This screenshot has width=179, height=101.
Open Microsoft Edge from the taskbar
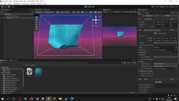click(x=72, y=99)
